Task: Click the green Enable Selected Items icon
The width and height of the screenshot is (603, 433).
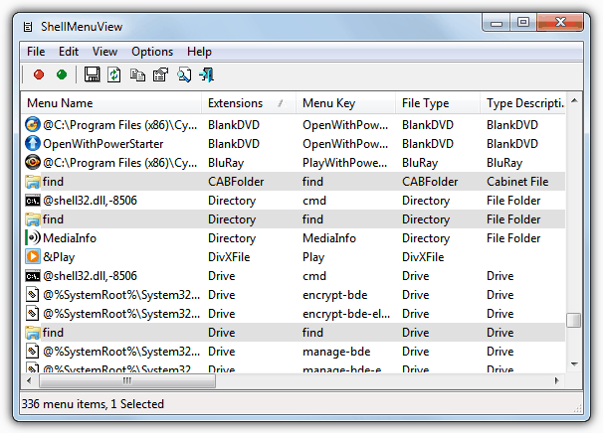Action: 62,74
